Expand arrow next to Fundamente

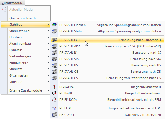tap(48, 63)
